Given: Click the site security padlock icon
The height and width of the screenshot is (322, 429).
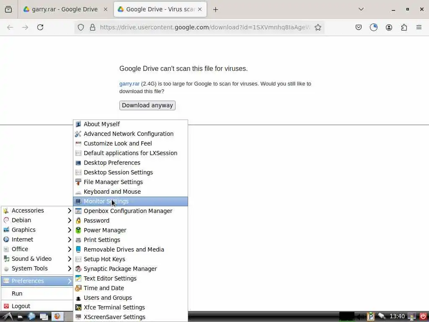Looking at the screenshot, I should (93, 27).
